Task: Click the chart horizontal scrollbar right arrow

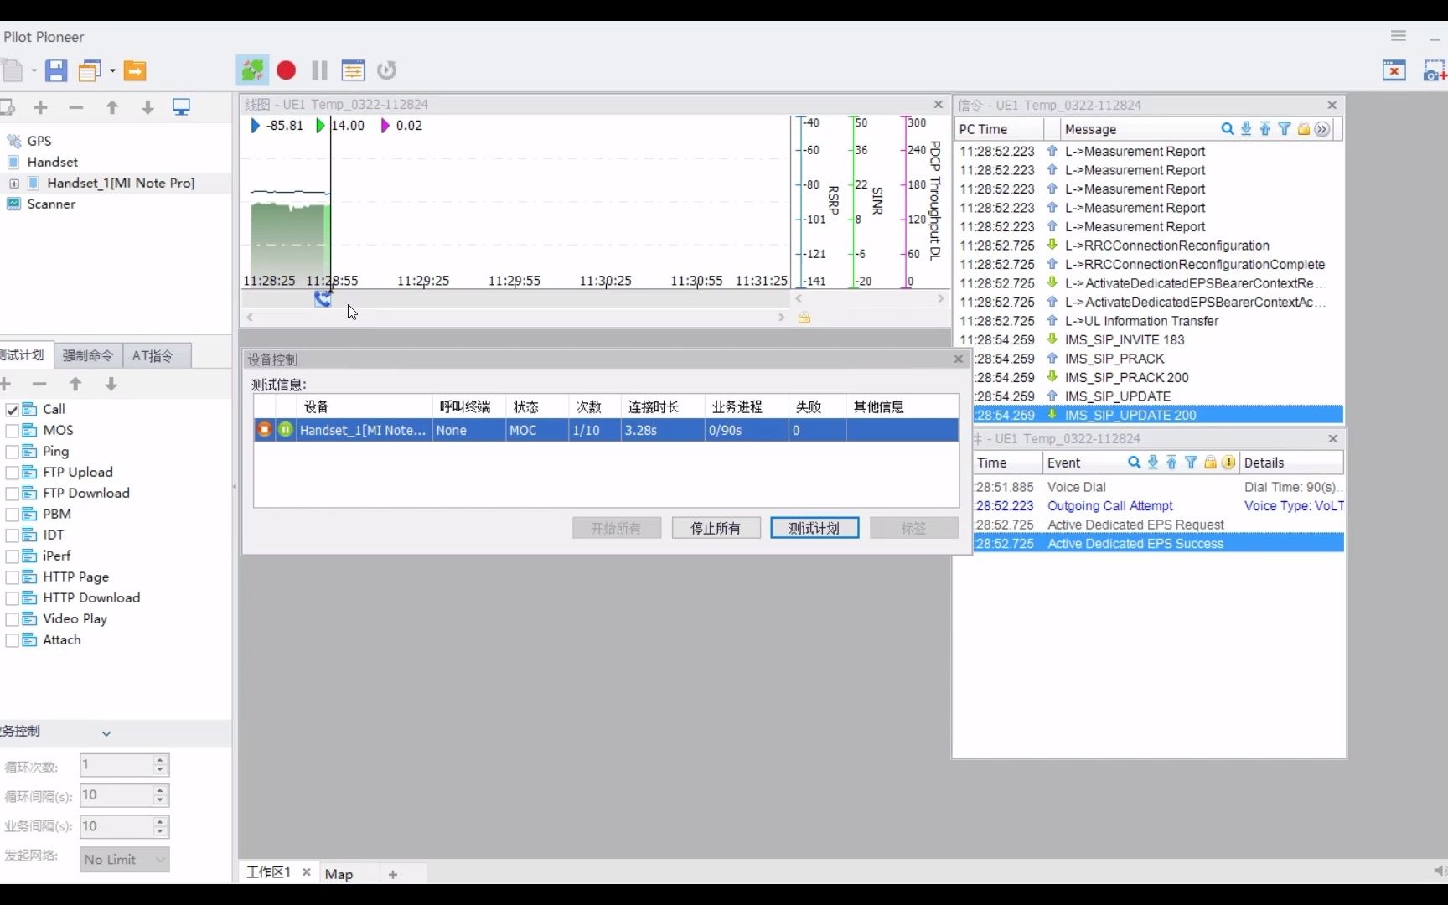Action: [781, 318]
